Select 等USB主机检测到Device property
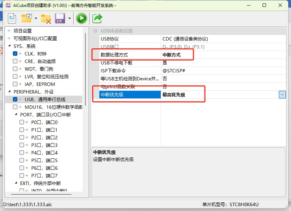The image size is (291, 211). [130, 79]
